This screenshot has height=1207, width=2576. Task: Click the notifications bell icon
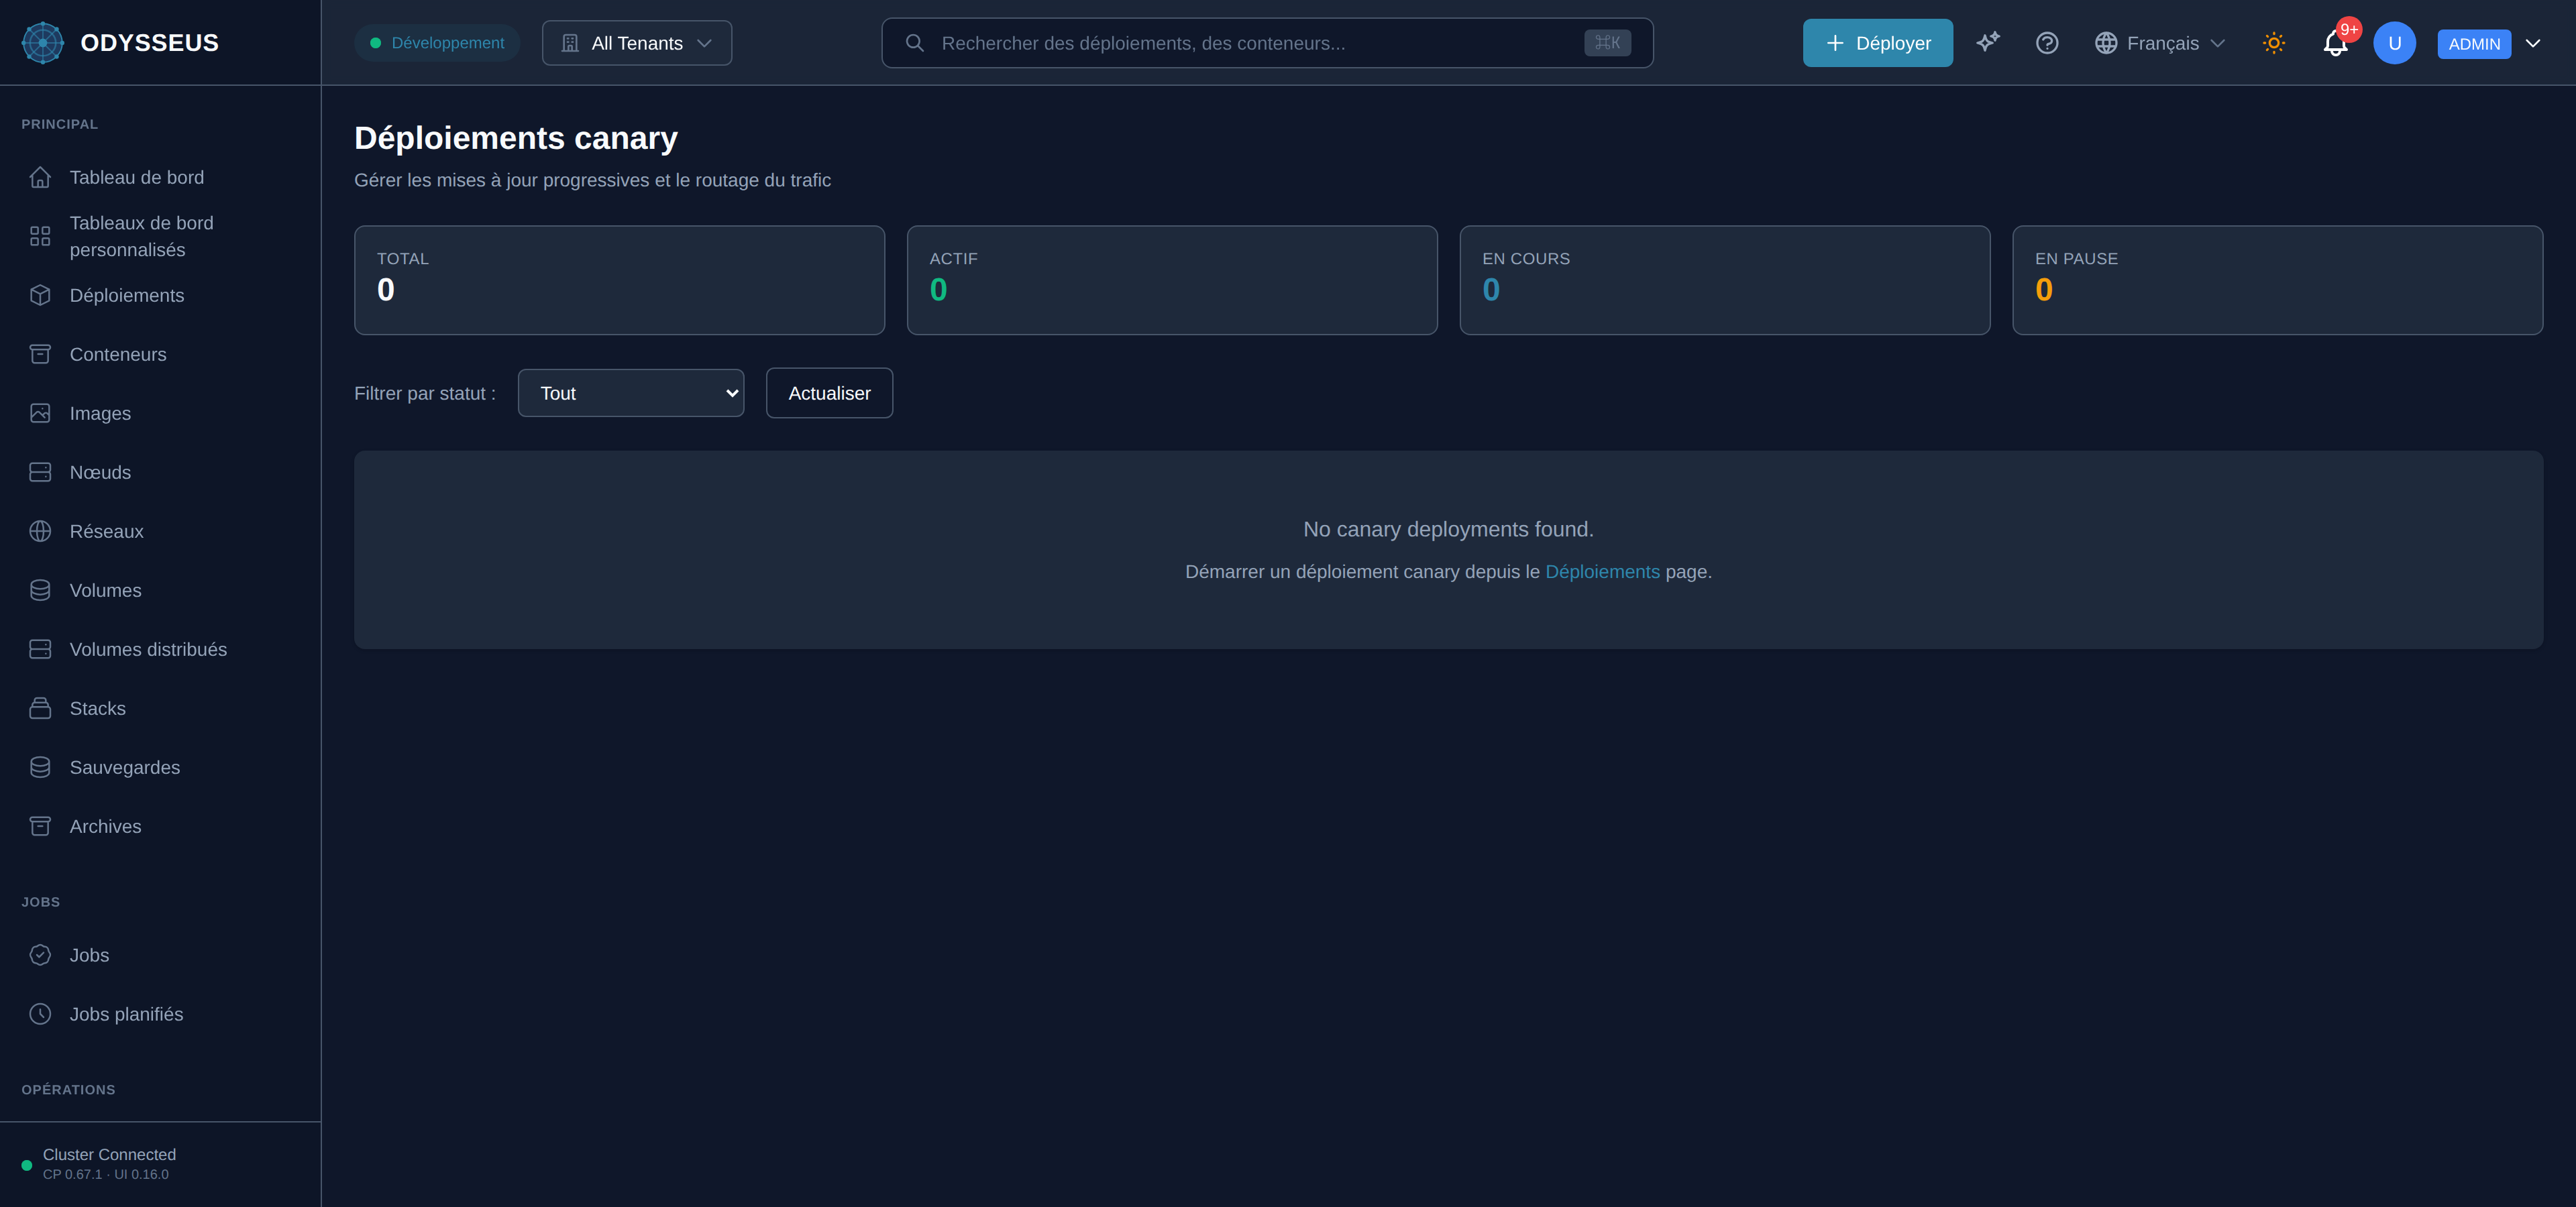coord(2335,43)
